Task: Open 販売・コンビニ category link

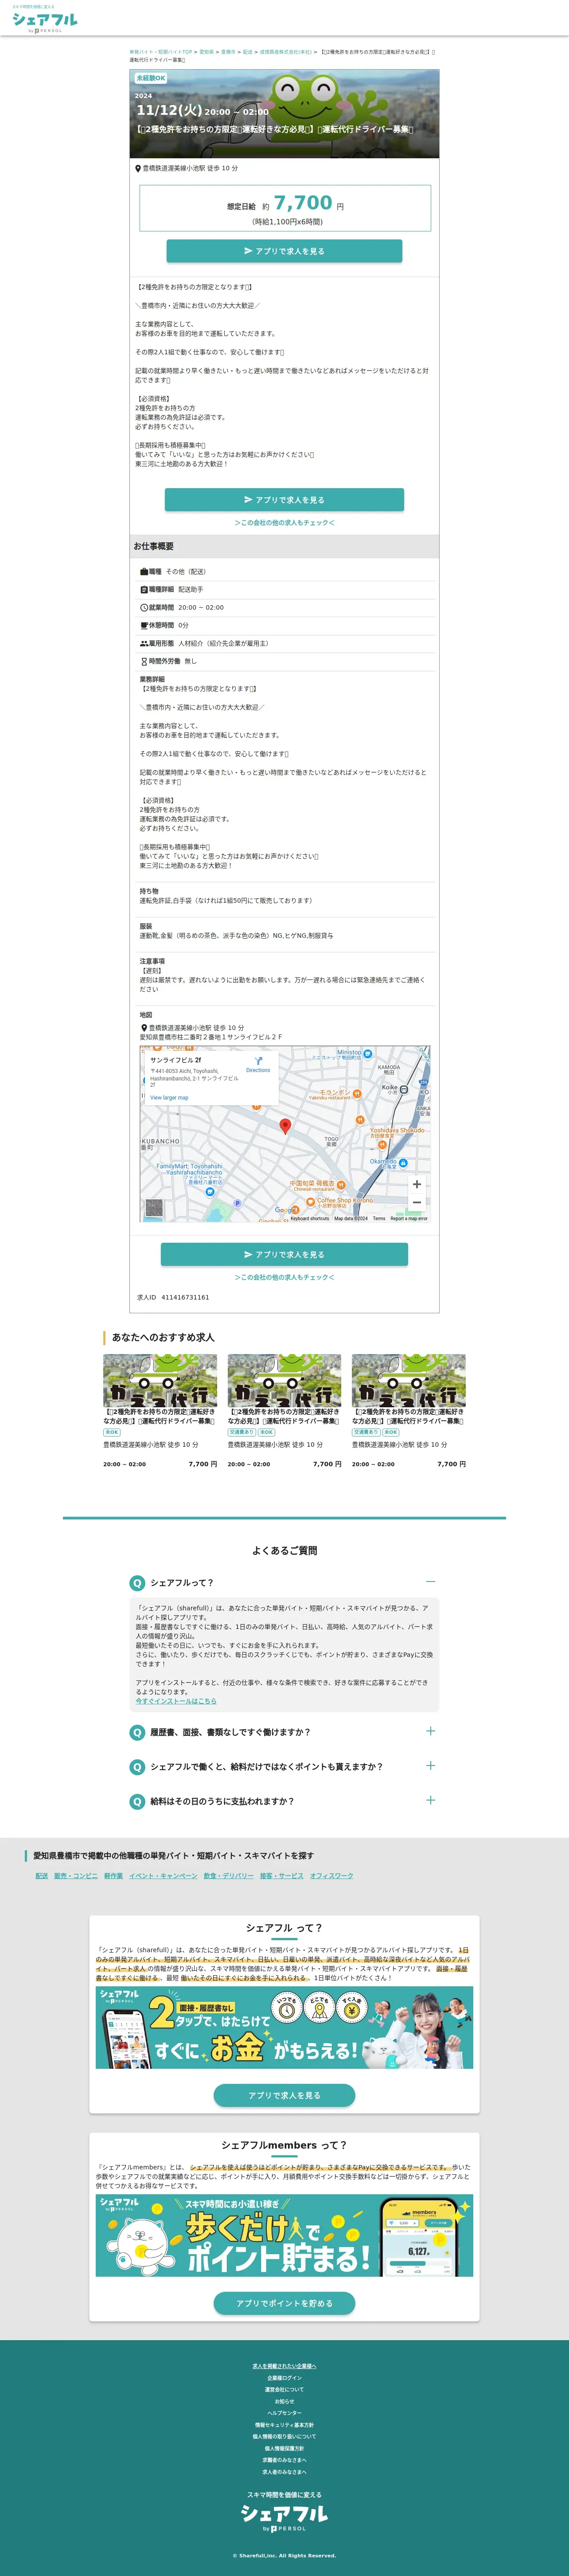Action: click(76, 1876)
